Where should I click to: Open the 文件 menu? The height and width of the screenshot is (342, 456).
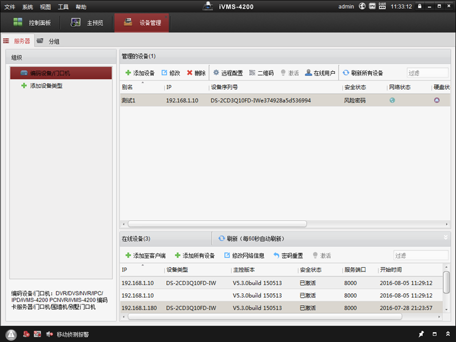point(9,6)
